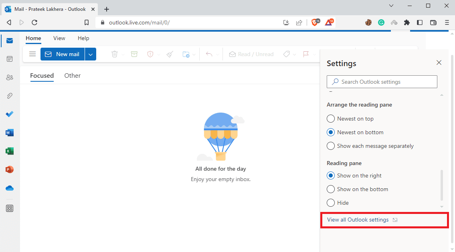
Task: Open the browser main menu button
Action: (447, 22)
